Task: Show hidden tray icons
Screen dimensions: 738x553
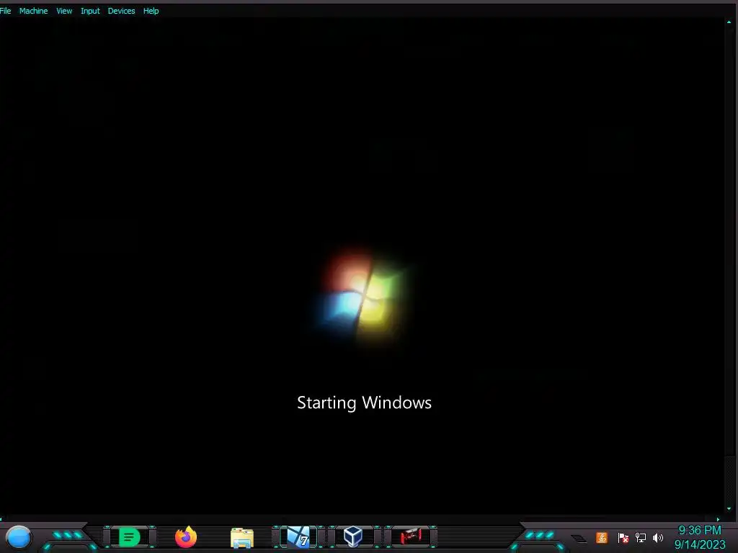Action: coord(579,538)
